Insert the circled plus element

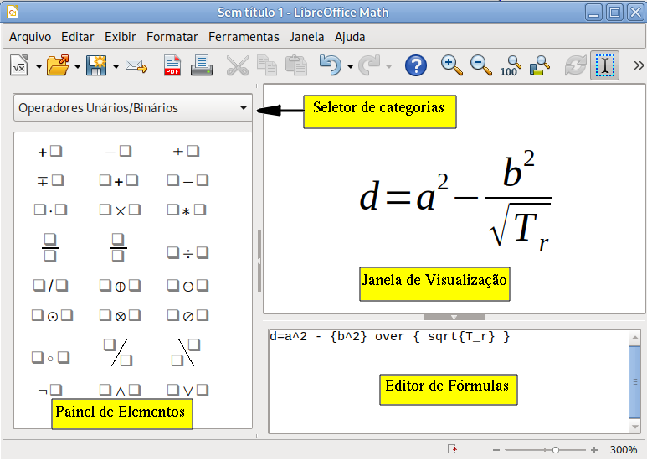coord(120,286)
